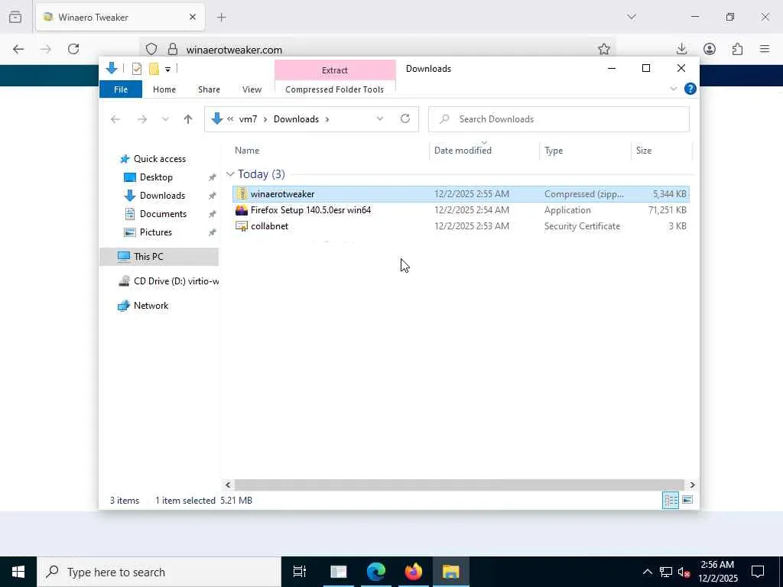Click vm7 in the address breadcrumb
This screenshot has height=587, width=783.
[x=249, y=118]
